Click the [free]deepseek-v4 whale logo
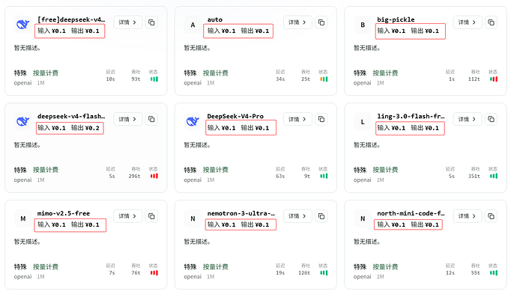This screenshot has height=297, width=517. (x=22, y=25)
